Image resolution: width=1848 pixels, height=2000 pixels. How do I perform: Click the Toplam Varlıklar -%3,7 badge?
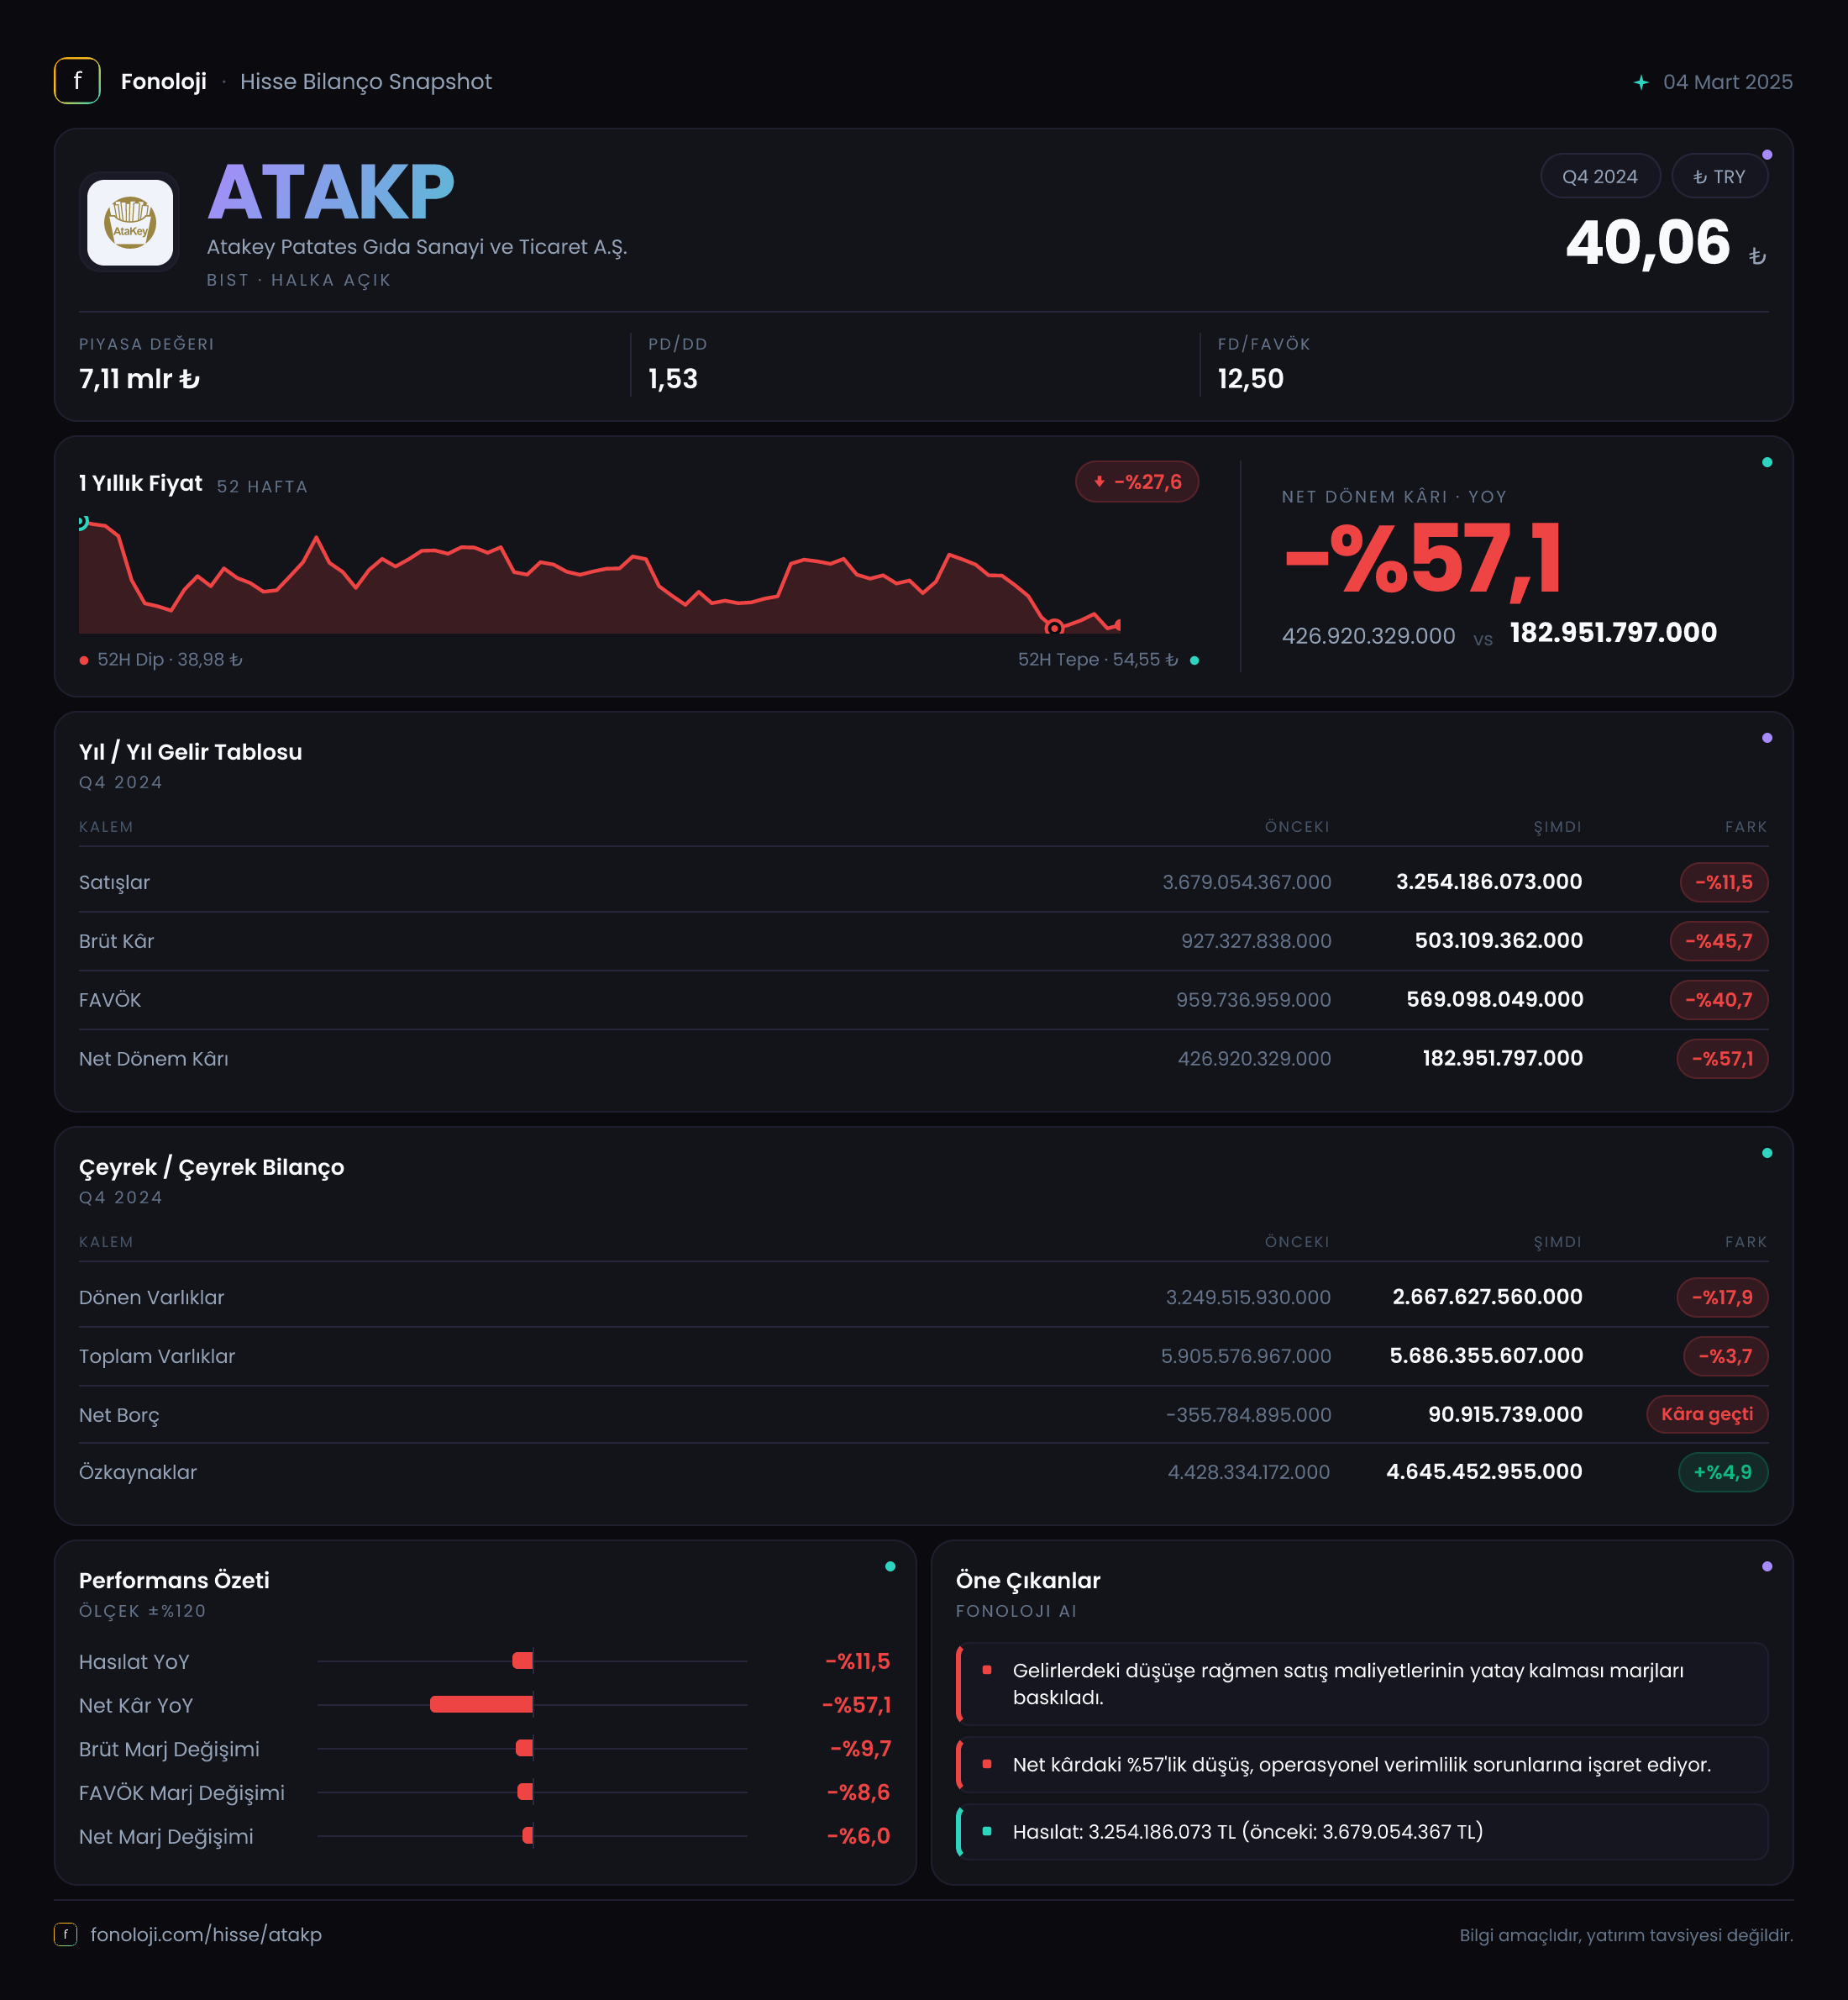click(x=1725, y=1356)
